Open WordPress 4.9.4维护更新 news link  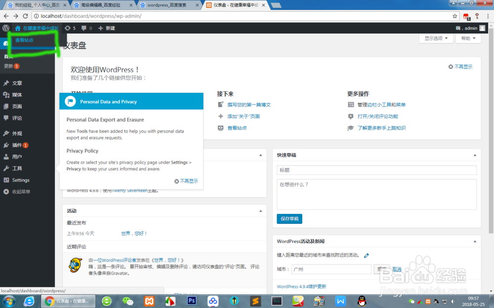301,286
